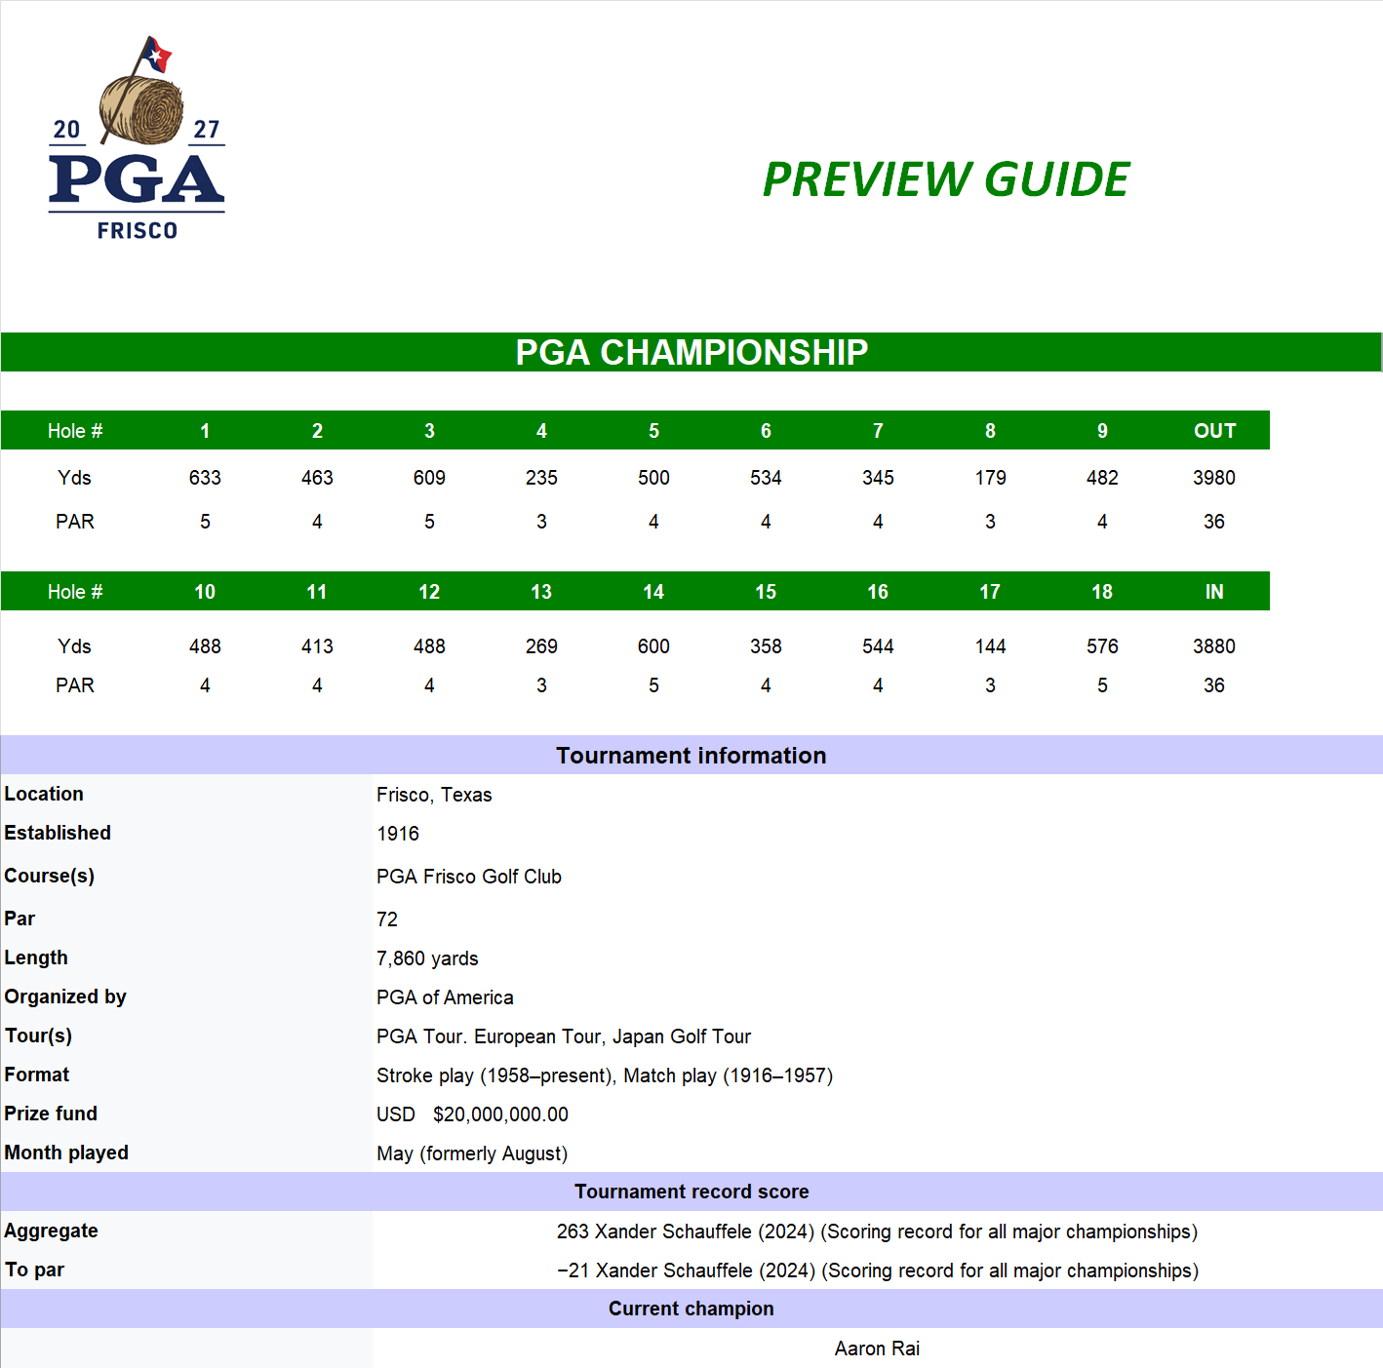The width and height of the screenshot is (1383, 1368).
Task: Click the front nine Yds row label
Action: point(74,478)
